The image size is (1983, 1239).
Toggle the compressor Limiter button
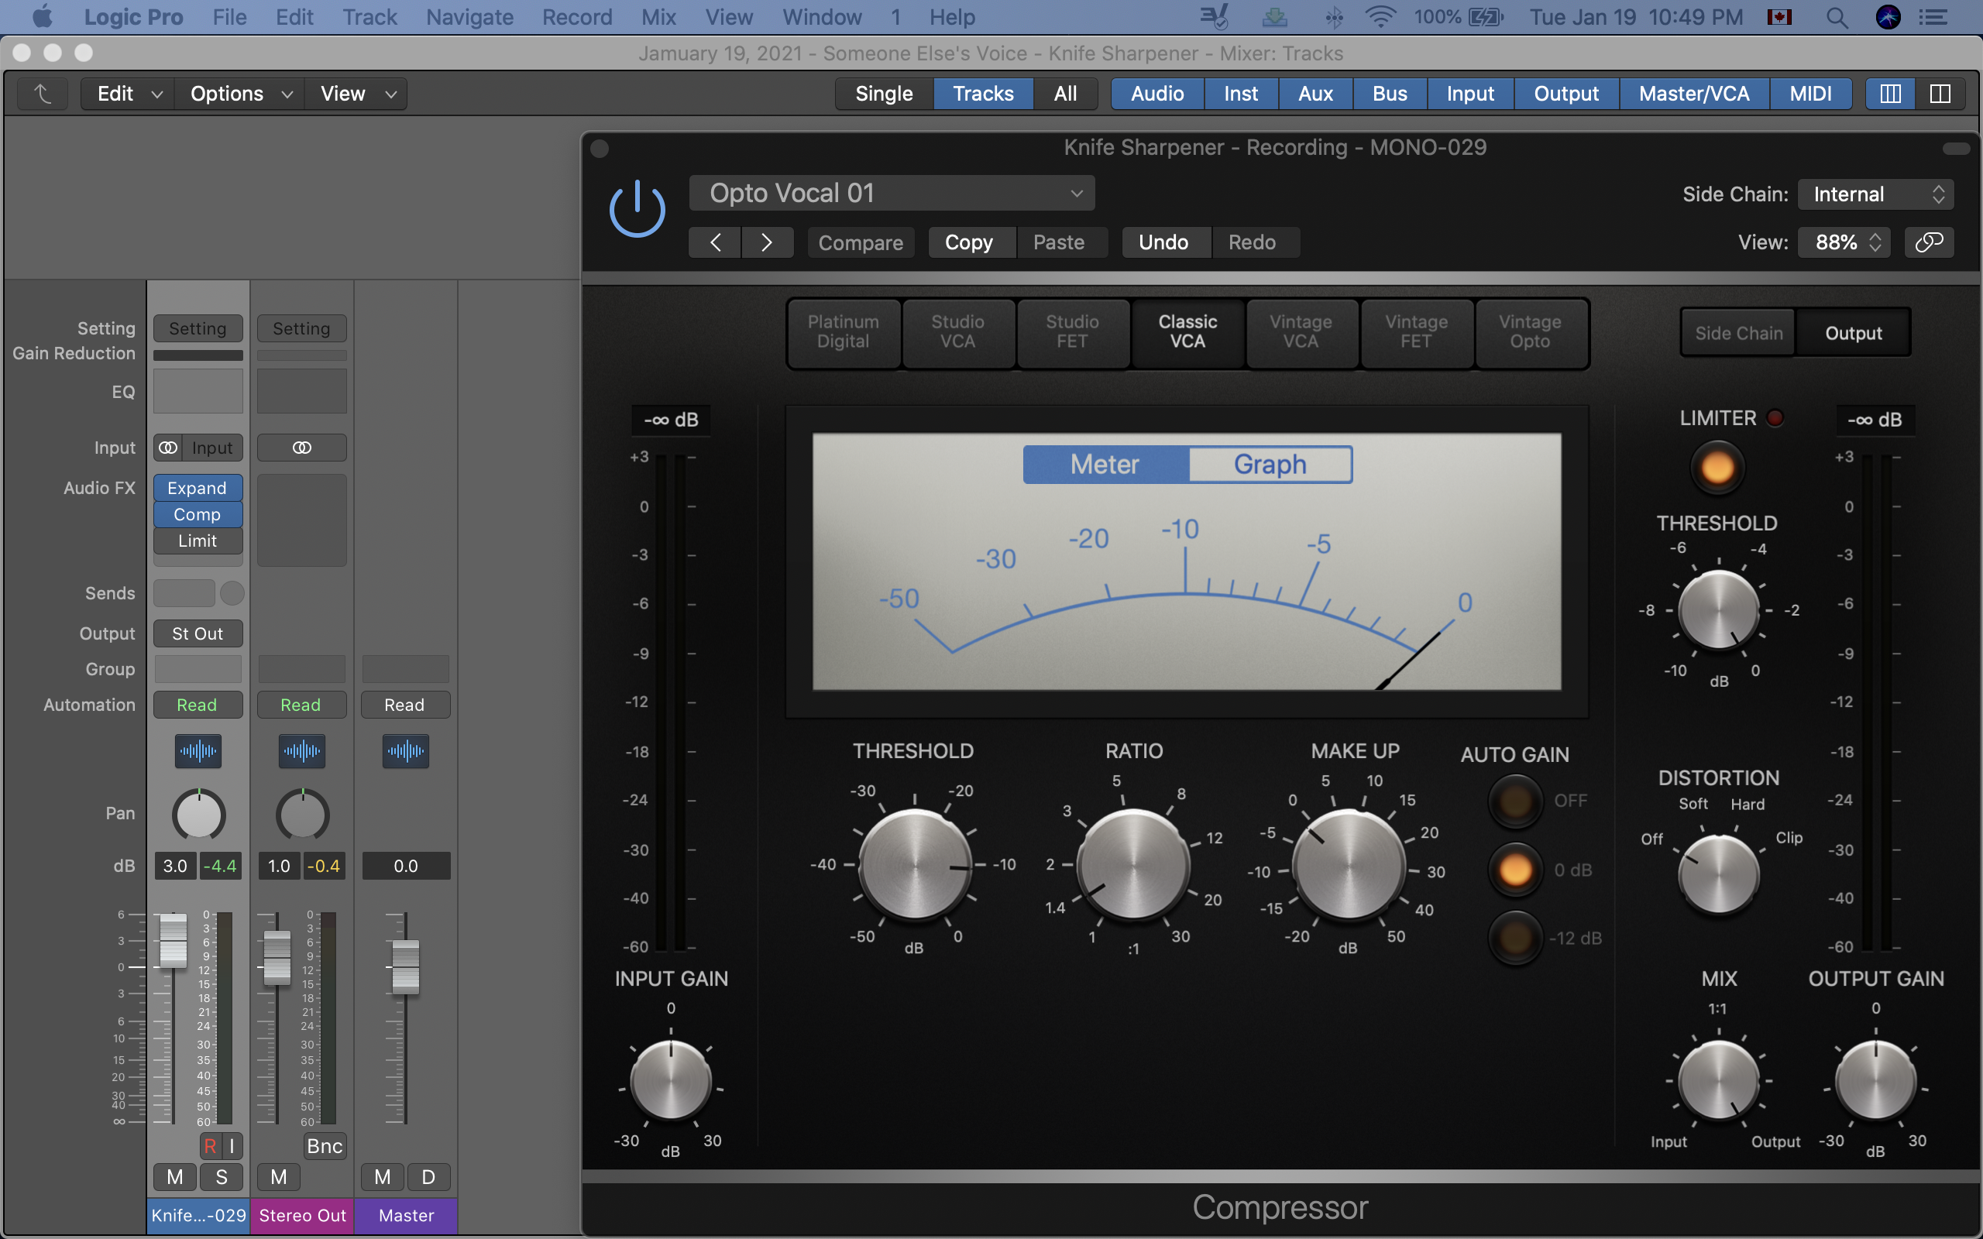point(1717,468)
